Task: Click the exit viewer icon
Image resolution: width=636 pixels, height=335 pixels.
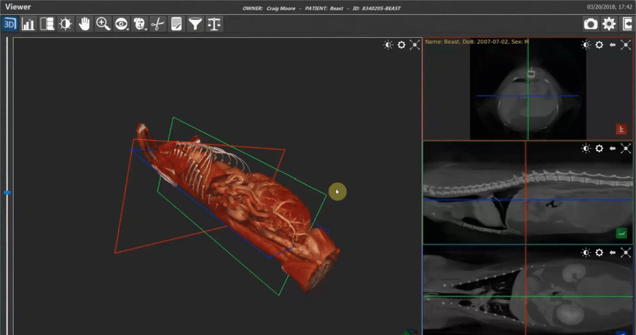Action: point(627,24)
